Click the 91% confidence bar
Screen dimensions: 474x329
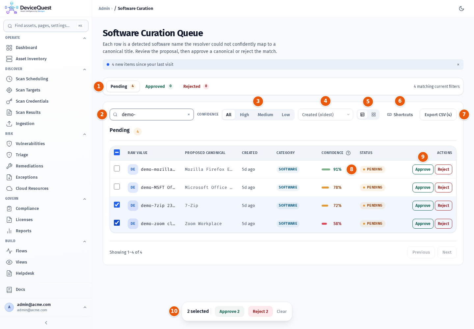326,169
